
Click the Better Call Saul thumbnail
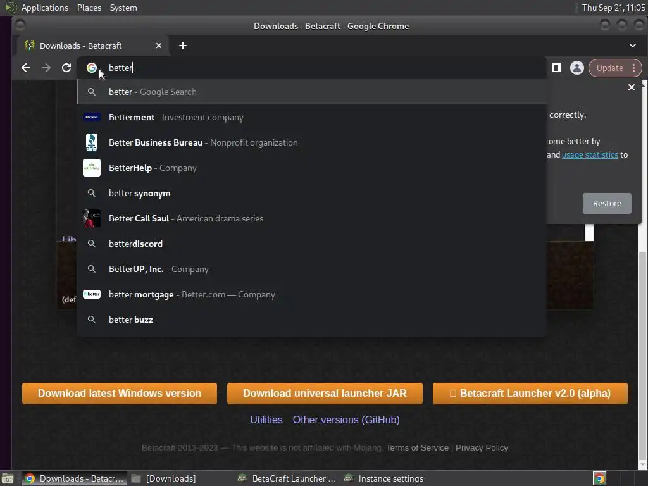(92, 218)
